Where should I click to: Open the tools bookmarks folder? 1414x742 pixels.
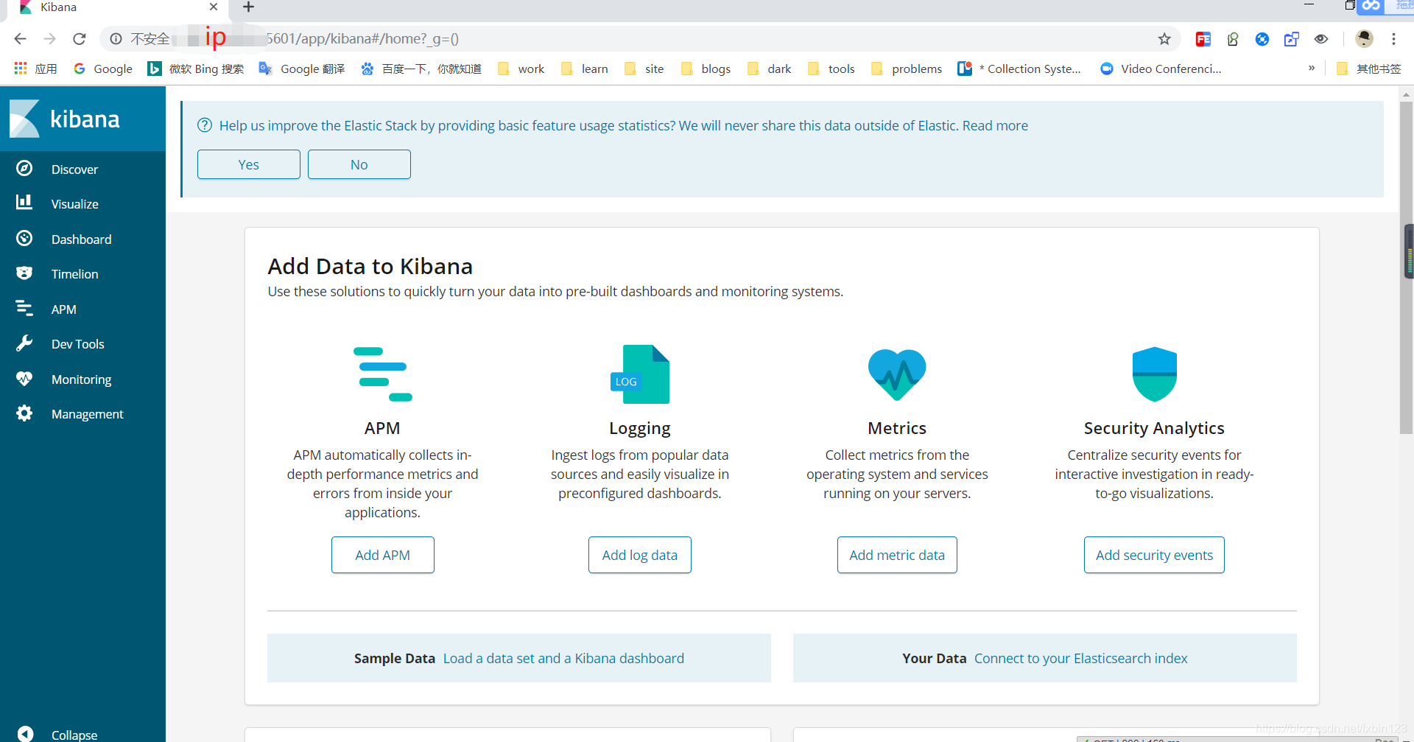tap(831, 69)
